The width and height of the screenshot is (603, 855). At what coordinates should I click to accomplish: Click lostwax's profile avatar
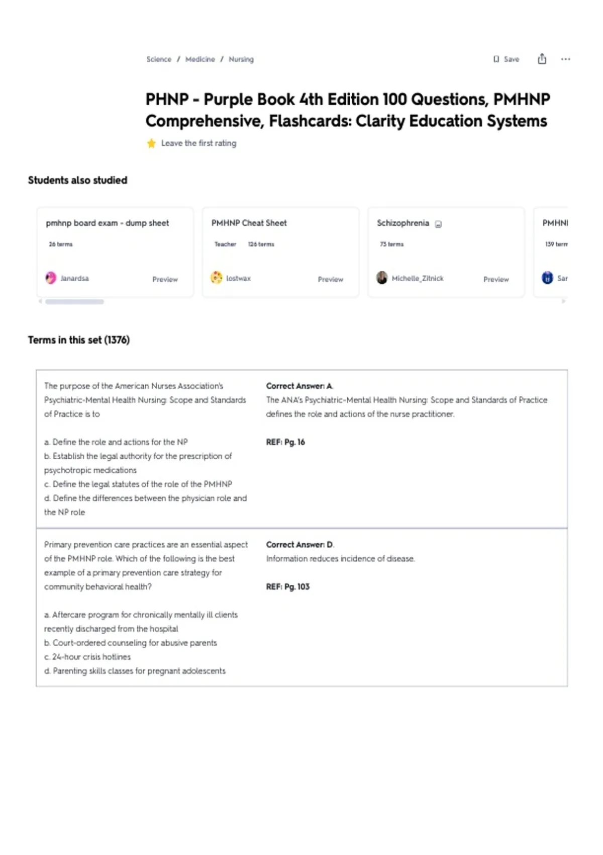(217, 278)
